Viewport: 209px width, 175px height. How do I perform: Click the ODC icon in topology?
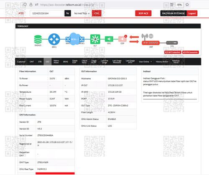coord(109,39)
